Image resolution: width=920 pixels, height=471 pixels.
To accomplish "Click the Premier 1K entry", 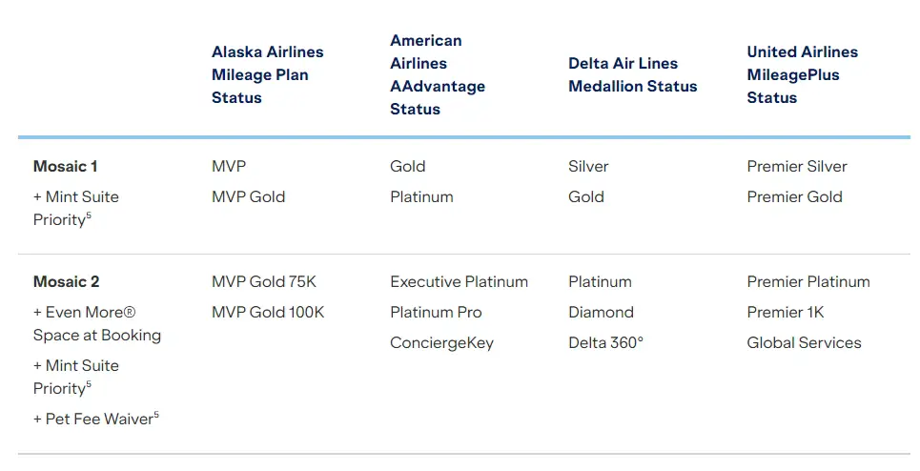I will pyautogui.click(x=785, y=312).
